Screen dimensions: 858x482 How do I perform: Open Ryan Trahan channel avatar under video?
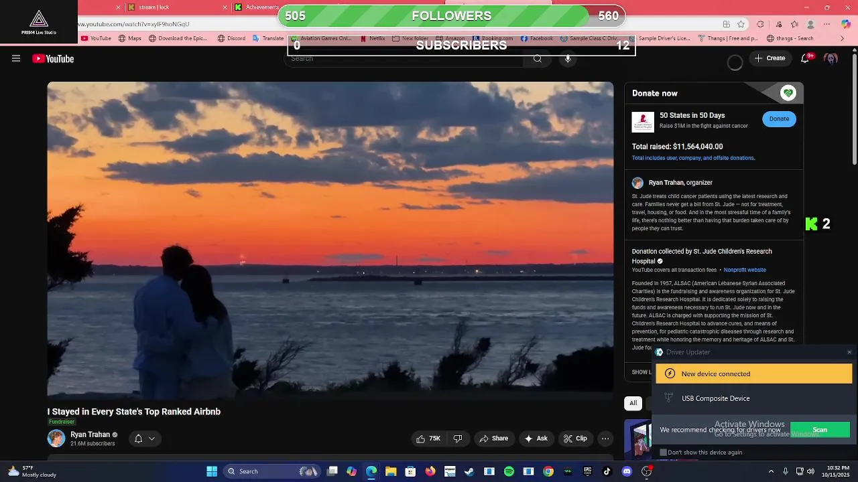[56, 438]
